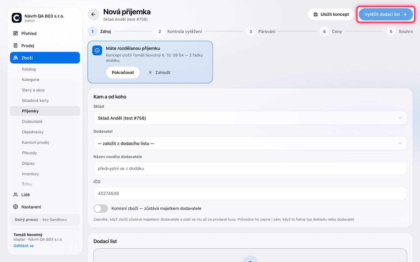Open the Přehled menu item
The image size is (420, 262).
click(x=45, y=33)
